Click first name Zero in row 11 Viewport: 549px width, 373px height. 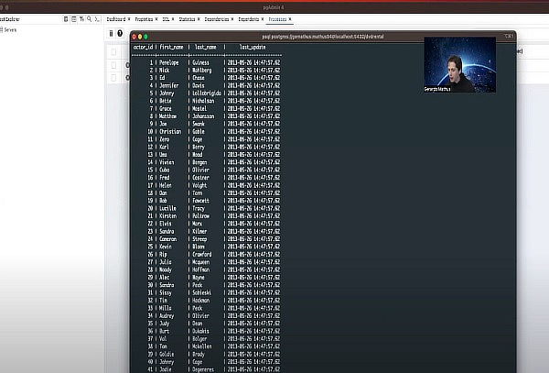164,139
